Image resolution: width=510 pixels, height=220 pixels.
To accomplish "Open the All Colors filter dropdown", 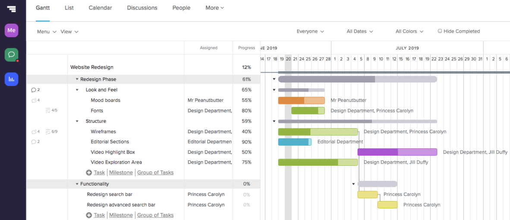I will [x=409, y=31].
